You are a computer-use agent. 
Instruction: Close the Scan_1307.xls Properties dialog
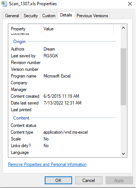[130, 4]
